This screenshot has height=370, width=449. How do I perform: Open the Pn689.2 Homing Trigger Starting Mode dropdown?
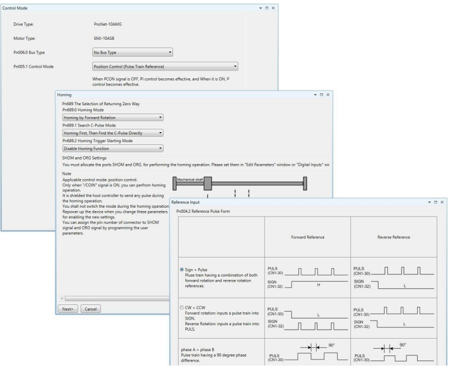(113, 148)
